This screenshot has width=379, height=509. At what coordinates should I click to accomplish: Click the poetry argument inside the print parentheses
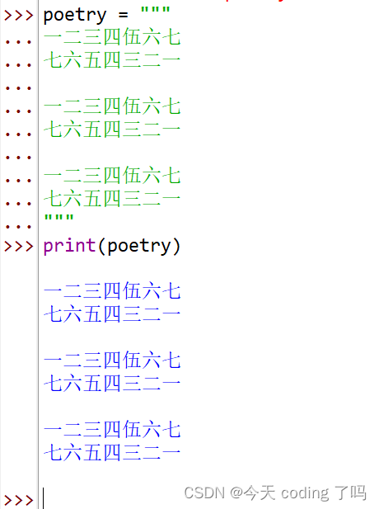[139, 247]
